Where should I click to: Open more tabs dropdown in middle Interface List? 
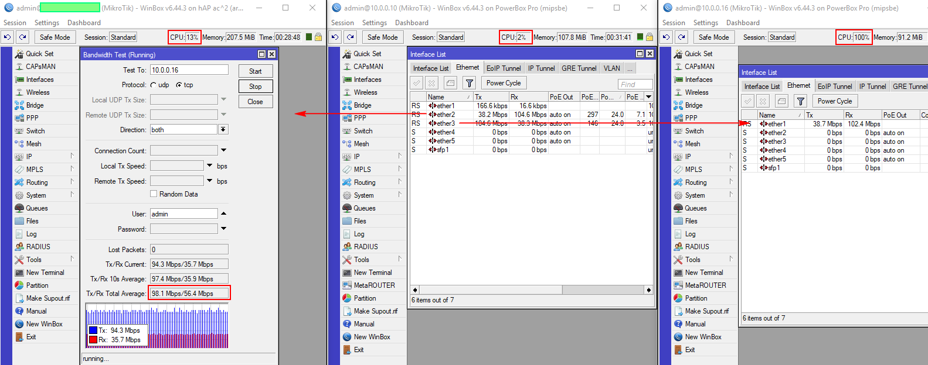pyautogui.click(x=630, y=68)
